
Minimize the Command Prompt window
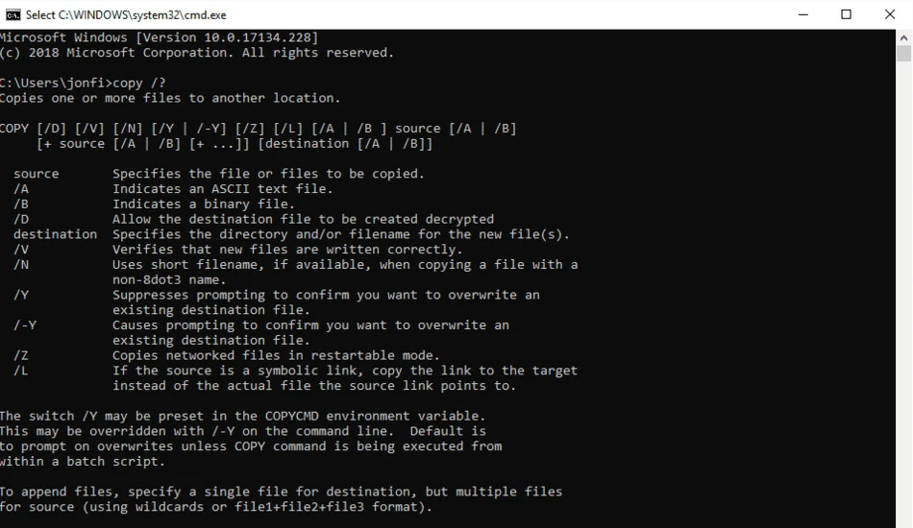tap(802, 14)
